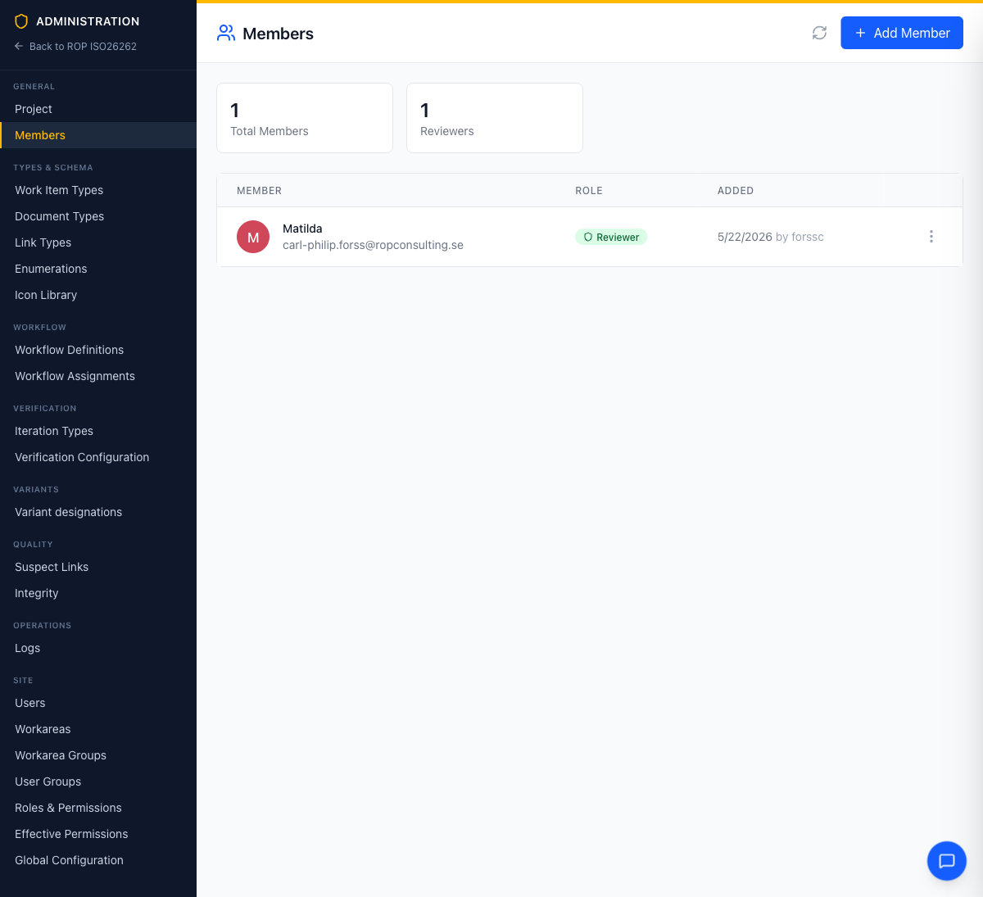Navigate to Link Types
Screen dimensions: 983x897
(x=98, y=242)
